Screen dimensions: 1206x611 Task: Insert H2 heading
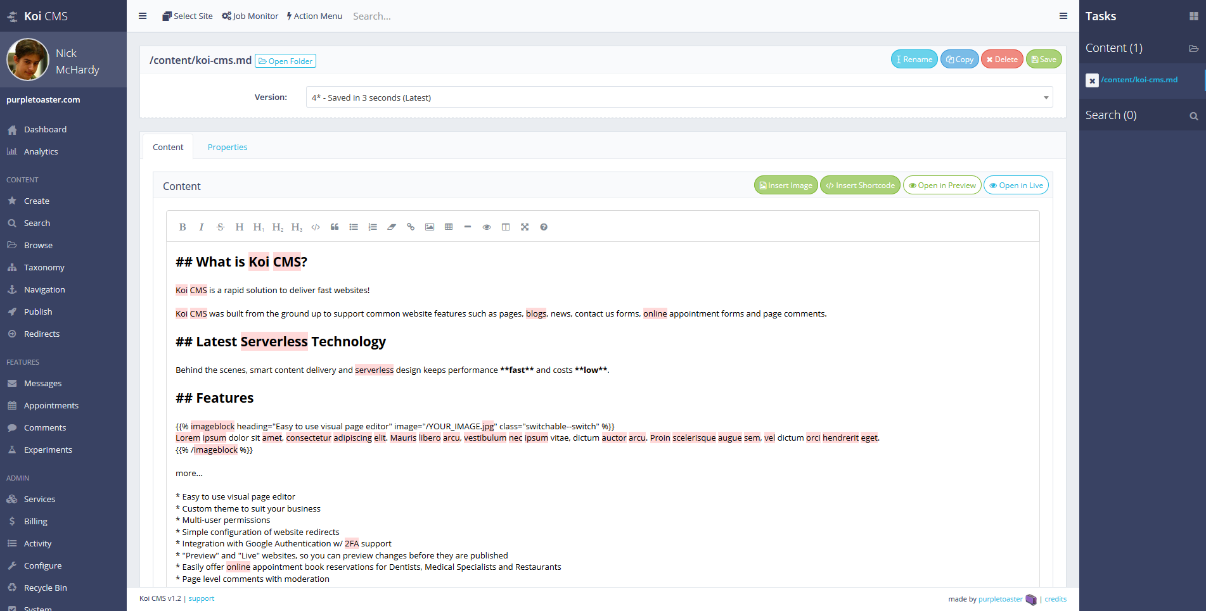coord(278,227)
